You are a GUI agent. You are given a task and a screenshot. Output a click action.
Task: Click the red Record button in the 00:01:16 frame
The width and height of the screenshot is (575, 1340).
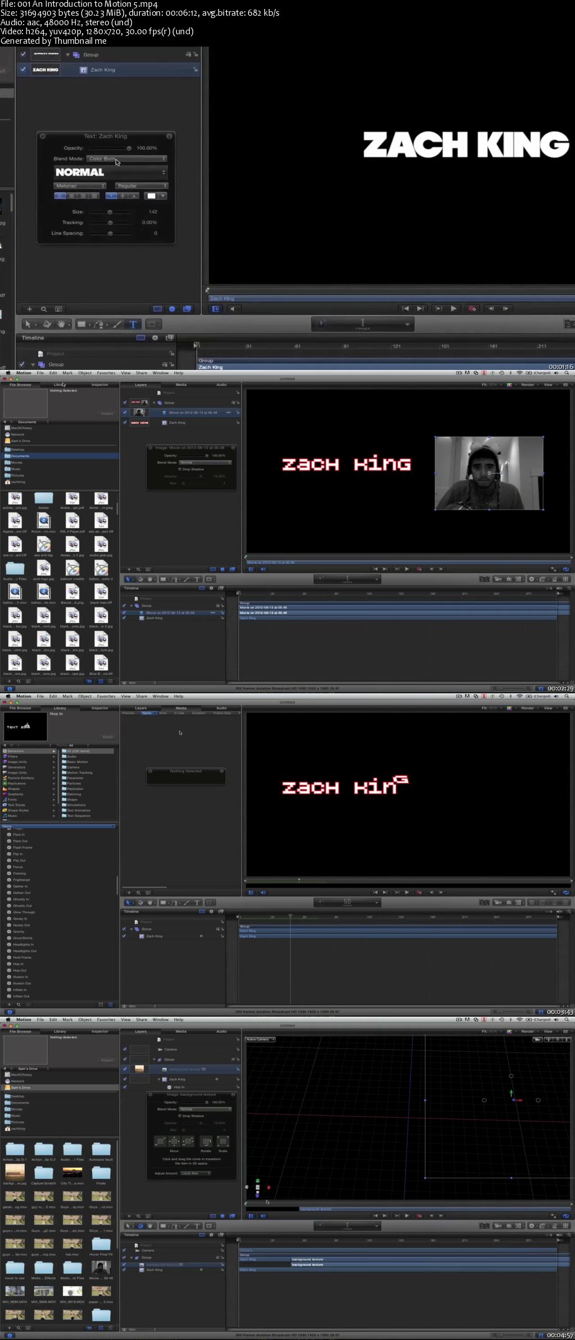472,308
